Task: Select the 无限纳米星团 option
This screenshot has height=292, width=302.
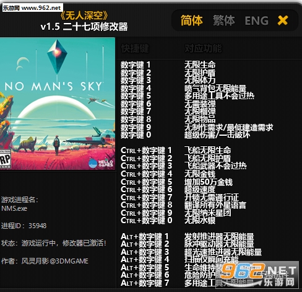Action: pyautogui.click(x=207, y=213)
